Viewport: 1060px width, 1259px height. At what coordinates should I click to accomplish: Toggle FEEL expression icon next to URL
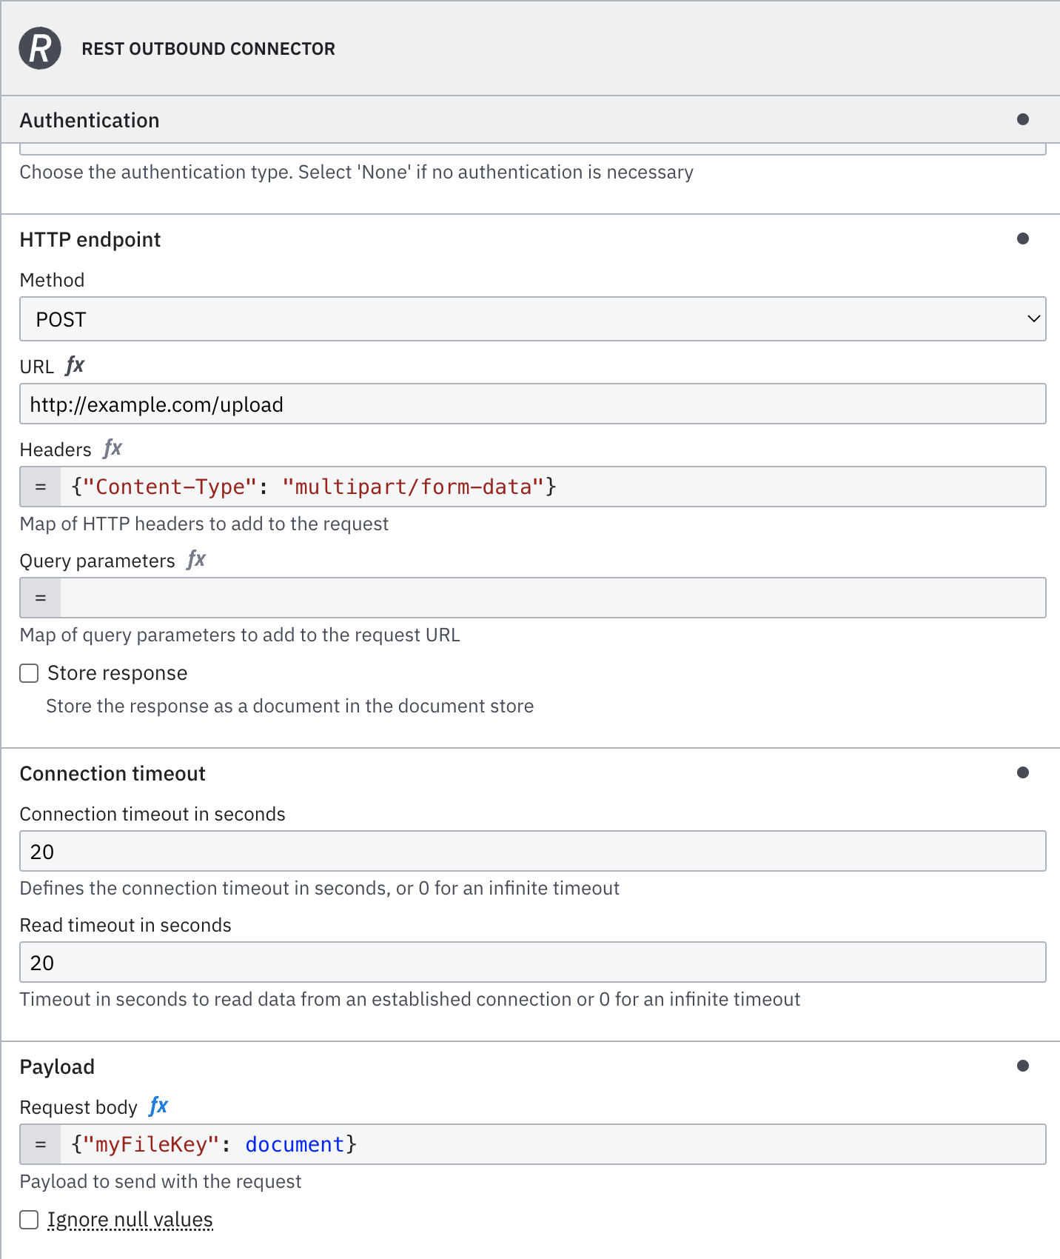(x=75, y=366)
